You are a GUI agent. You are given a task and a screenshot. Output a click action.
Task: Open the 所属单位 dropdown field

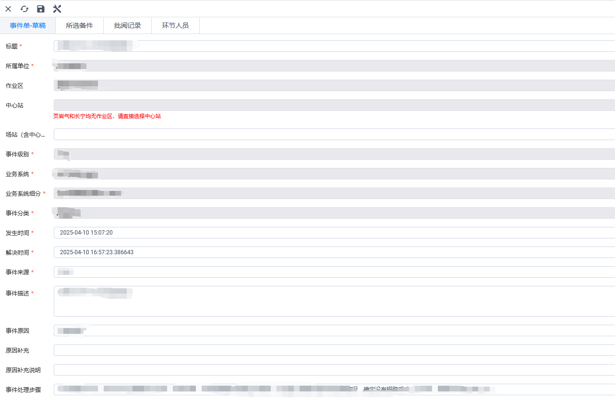pos(334,66)
